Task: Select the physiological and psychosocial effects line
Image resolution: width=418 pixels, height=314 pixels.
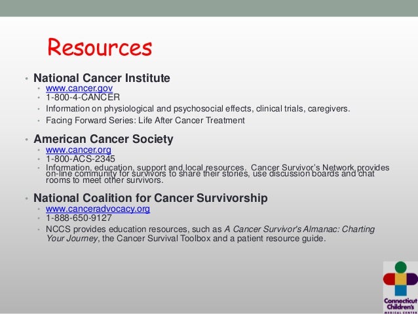Action: pyautogui.click(x=198, y=109)
